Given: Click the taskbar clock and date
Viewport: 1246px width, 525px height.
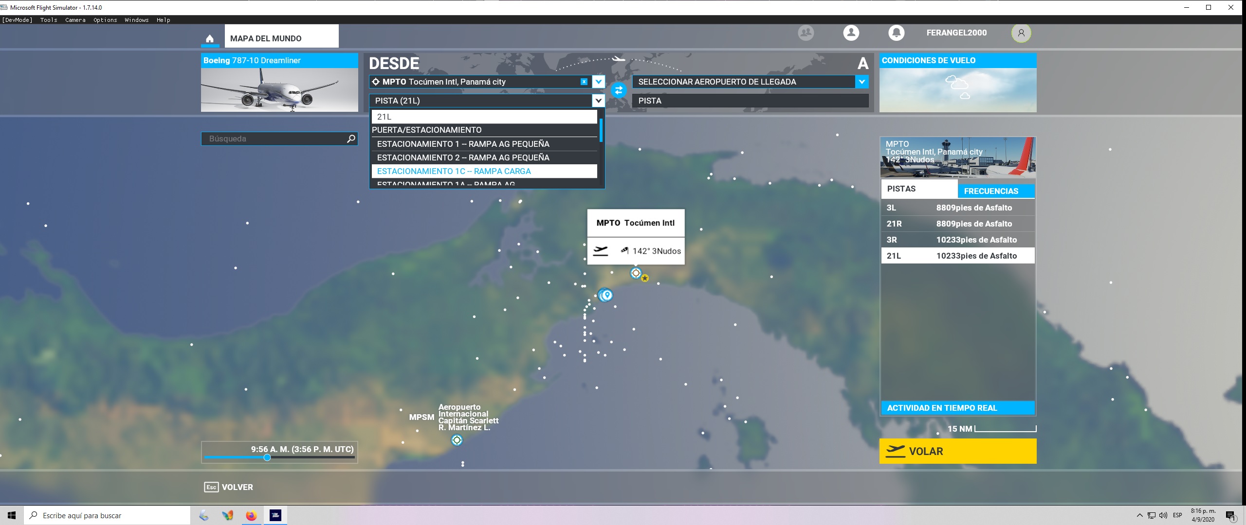Looking at the screenshot, I should click(x=1203, y=515).
